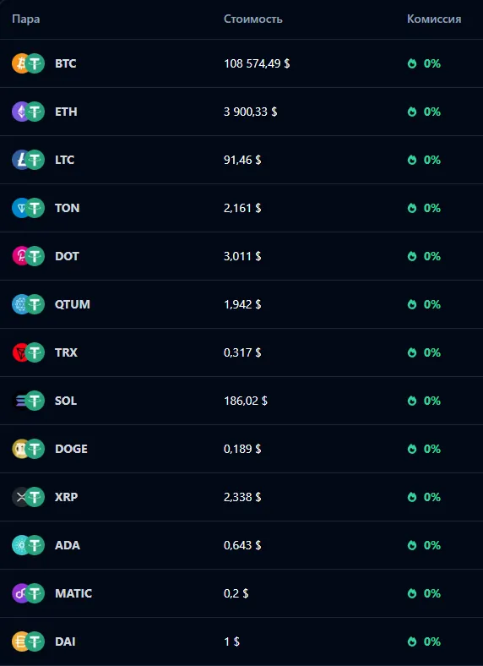The height and width of the screenshot is (666, 483).
Task: Click the Polkadot/Tether pair icon
Action: [28, 256]
